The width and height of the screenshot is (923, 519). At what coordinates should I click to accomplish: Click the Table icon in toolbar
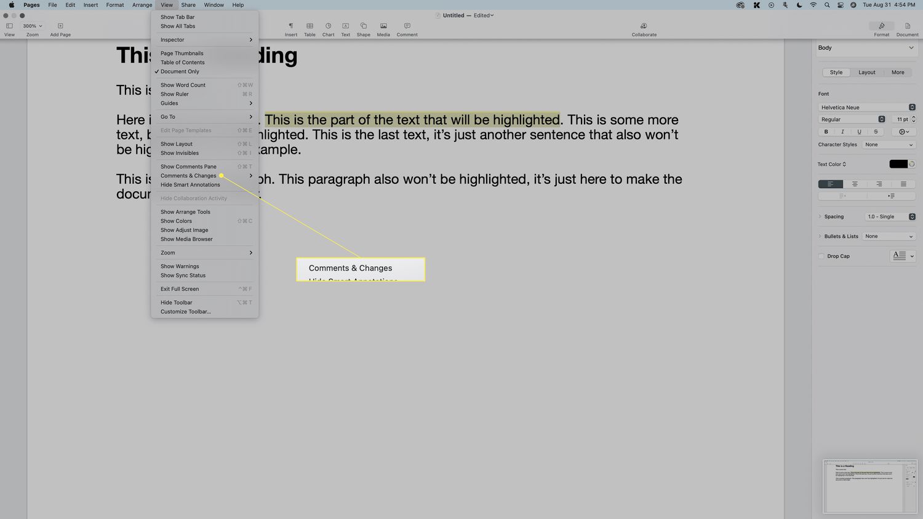click(310, 26)
